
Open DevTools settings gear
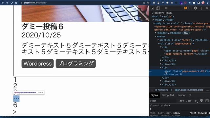196,8
